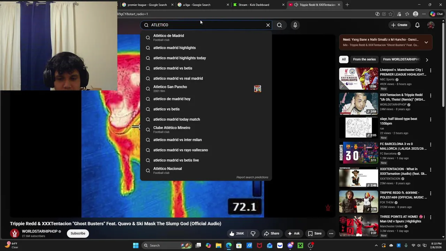Choose suggestion atletico madrid vs real madrid

coord(206,78)
